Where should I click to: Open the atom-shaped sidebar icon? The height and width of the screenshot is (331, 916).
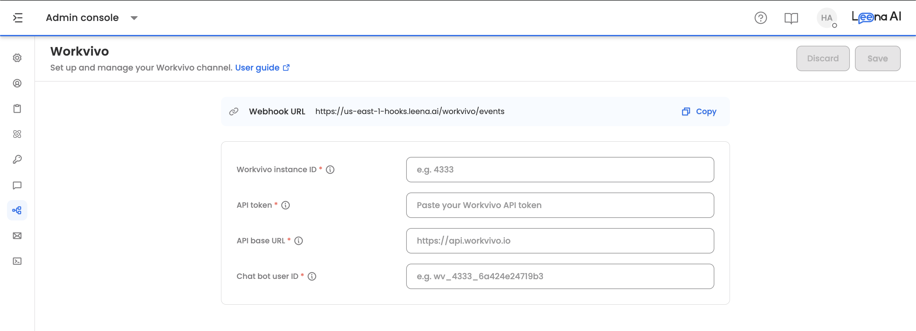(17, 134)
